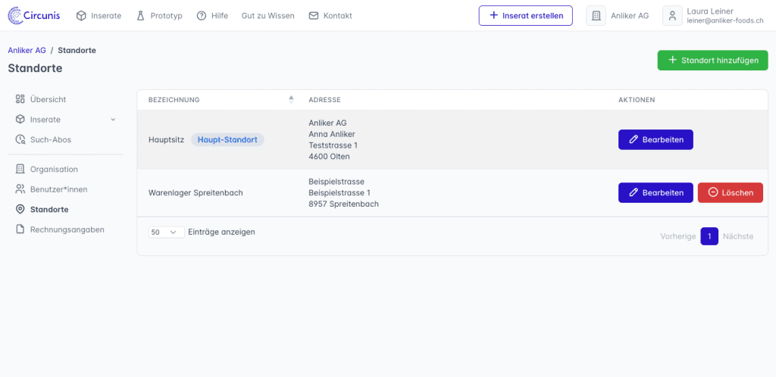
Task: Click the Standort hinzufügen button
Action: click(x=712, y=61)
